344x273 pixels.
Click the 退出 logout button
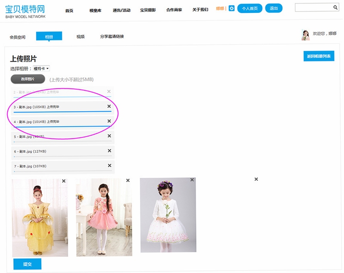(273, 8)
